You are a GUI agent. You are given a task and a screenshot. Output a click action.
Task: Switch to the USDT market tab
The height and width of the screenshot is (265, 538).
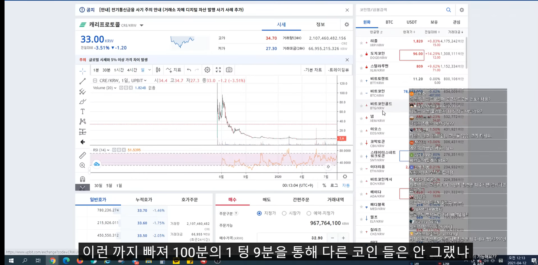click(412, 22)
